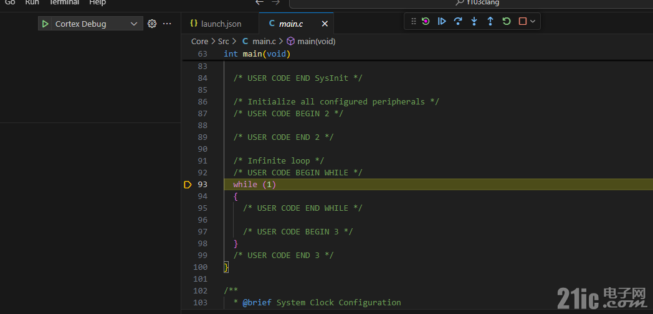Click the Src breadcrumb segment
The width and height of the screenshot is (653, 314).
point(224,42)
